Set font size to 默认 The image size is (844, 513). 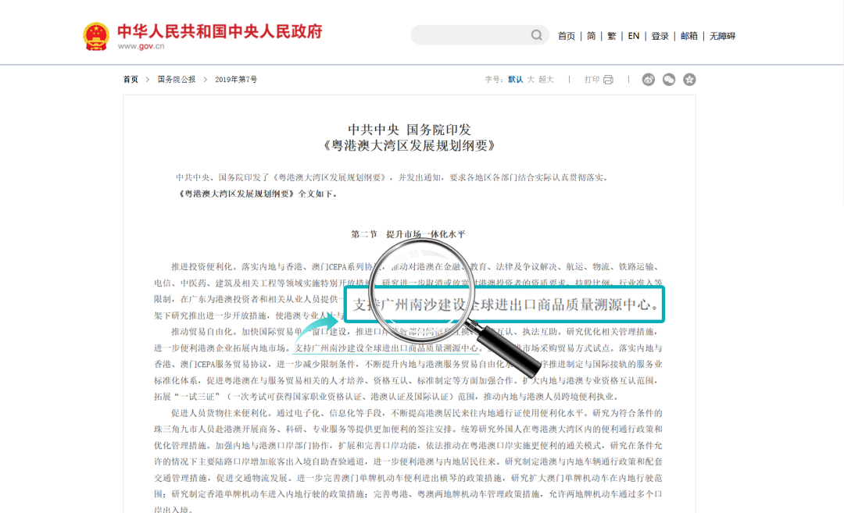[x=515, y=80]
